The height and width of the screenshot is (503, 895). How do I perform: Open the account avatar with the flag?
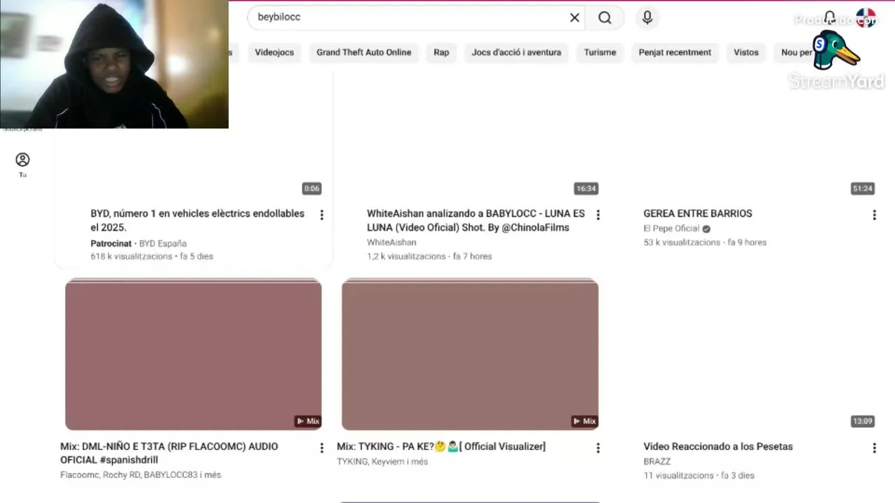click(866, 17)
